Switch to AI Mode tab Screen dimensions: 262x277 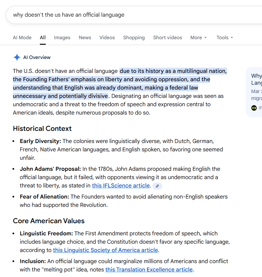22,37
